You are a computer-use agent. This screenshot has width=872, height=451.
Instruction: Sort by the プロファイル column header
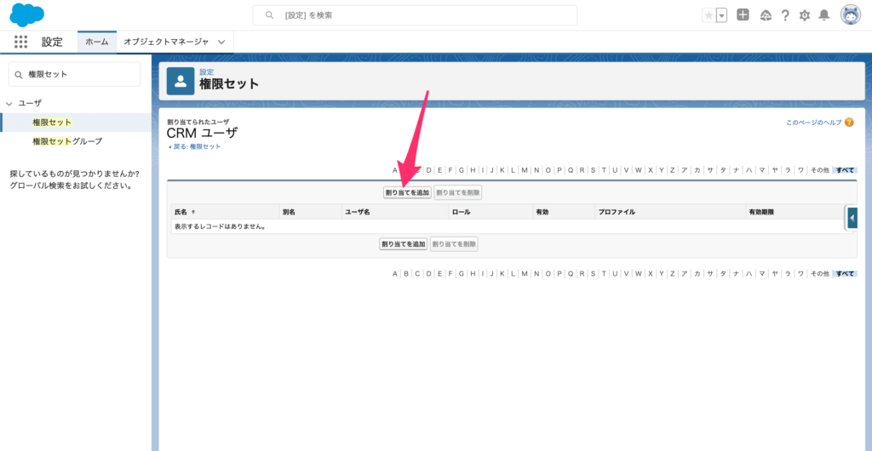tap(617, 212)
